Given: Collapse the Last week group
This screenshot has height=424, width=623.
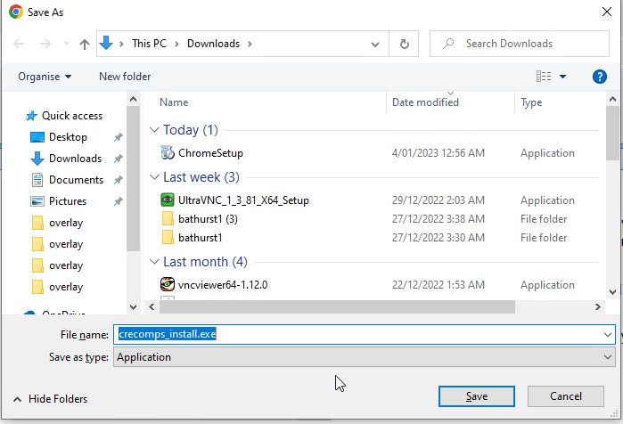Looking at the screenshot, I should [154, 177].
